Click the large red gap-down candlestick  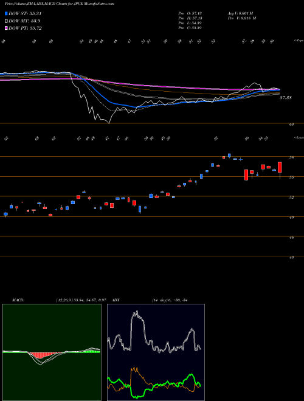[x=246, y=175]
